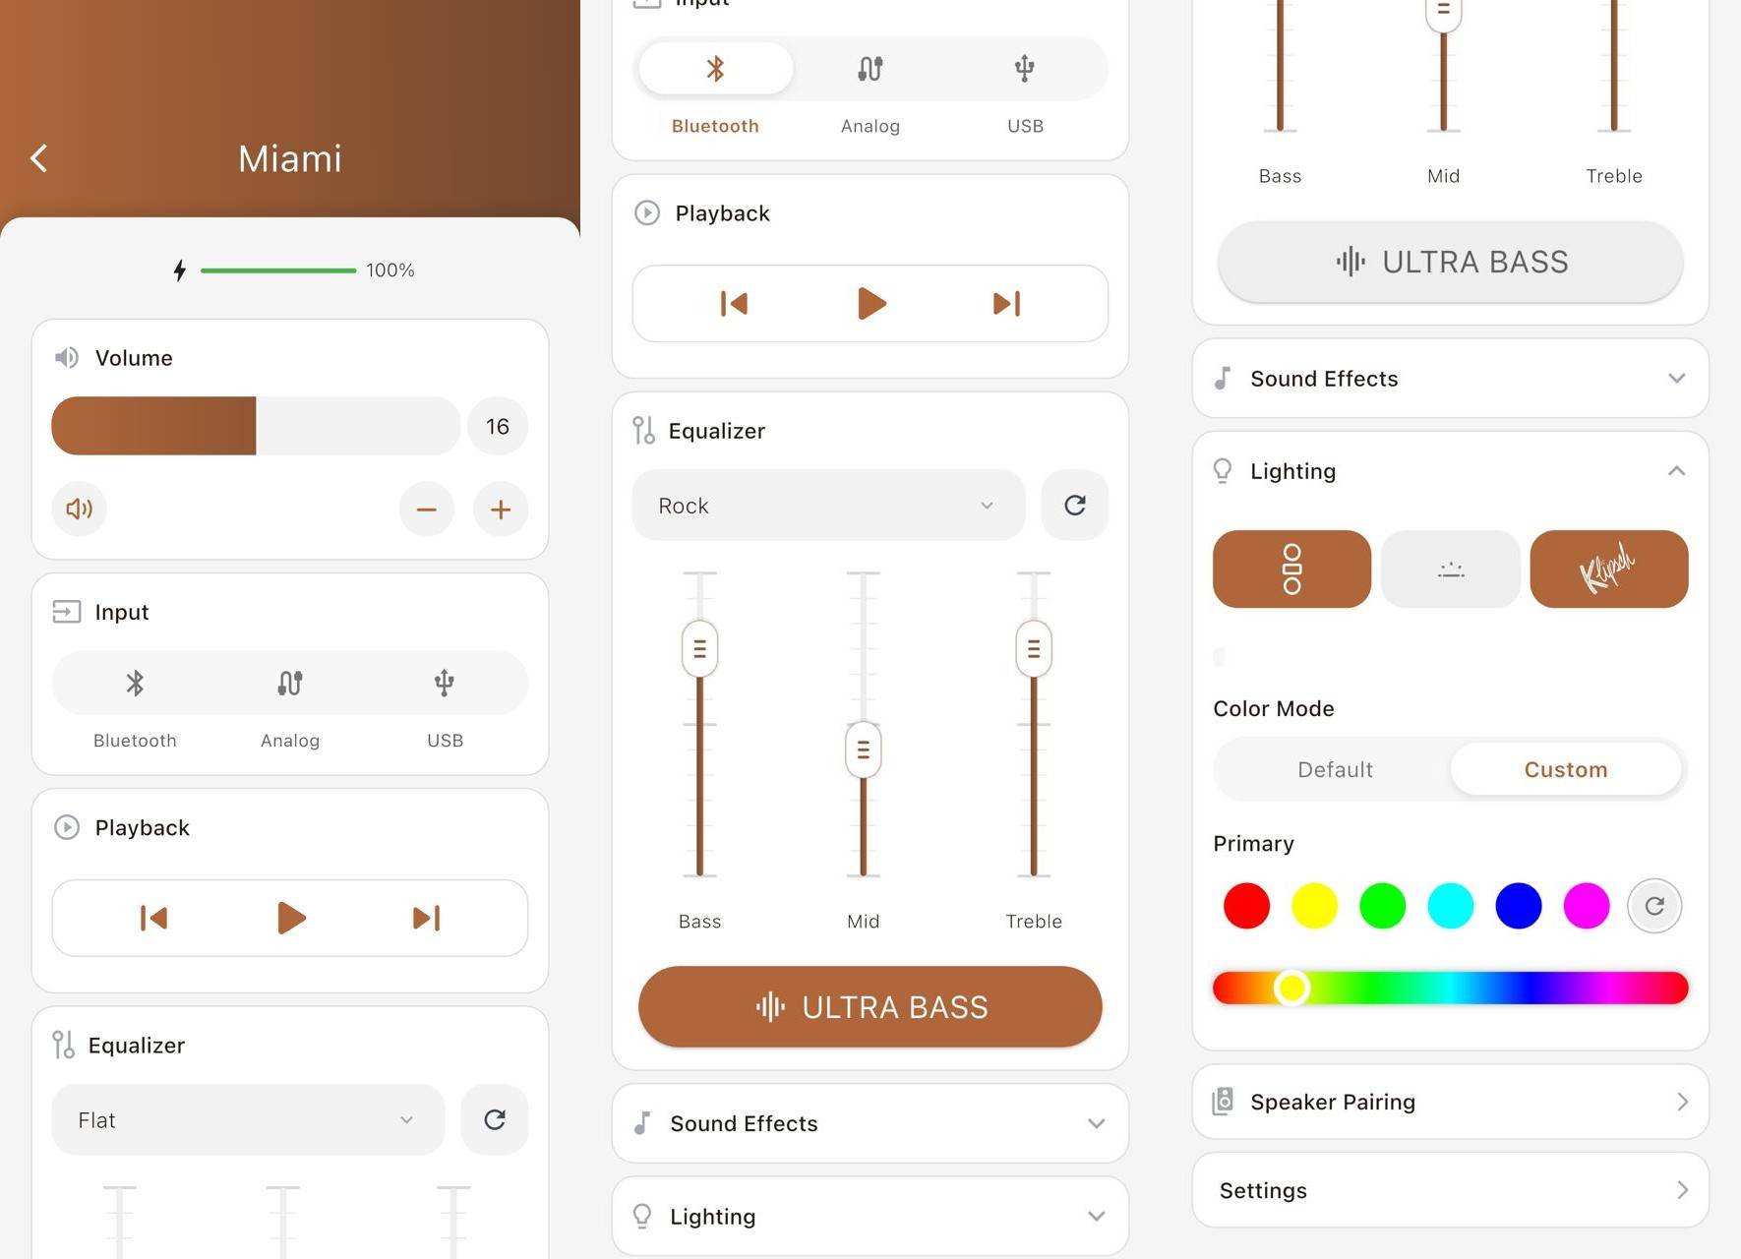
Task: Choose Analog input in the middle panel
Action: click(x=870, y=69)
